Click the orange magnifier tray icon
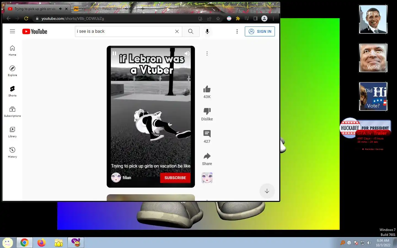 (343, 243)
